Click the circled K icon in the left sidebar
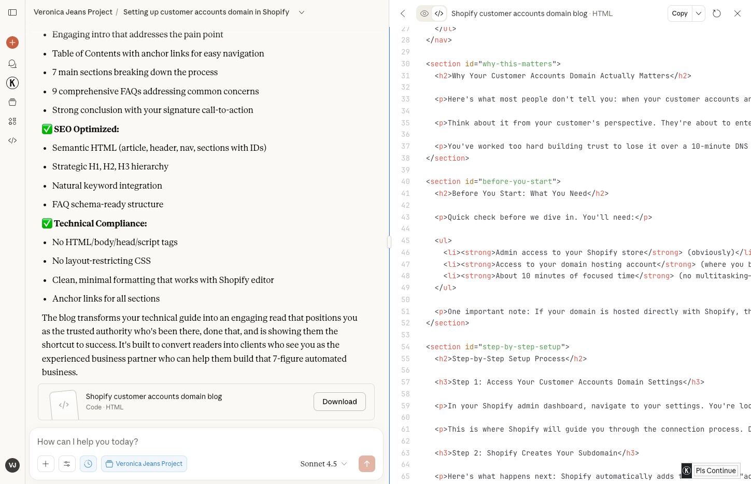The image size is (751, 484). pyautogui.click(x=12, y=83)
